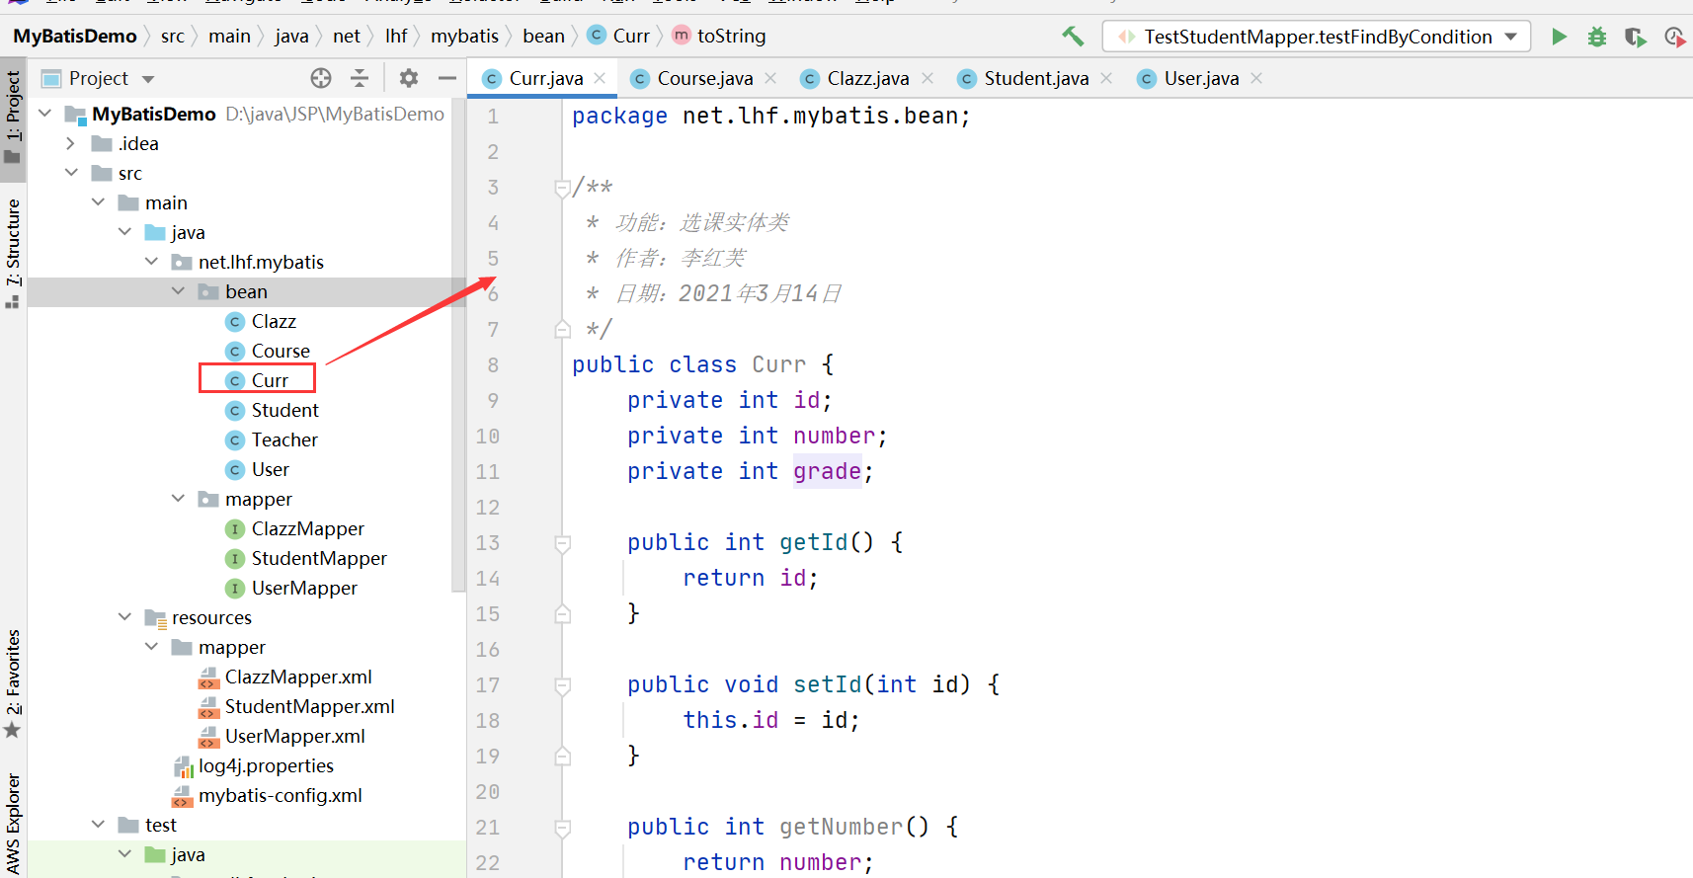Run the TestStudentMapper configuration
The image size is (1693, 878).
click(1559, 37)
